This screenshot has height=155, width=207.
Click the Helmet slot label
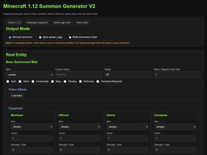point(111,115)
